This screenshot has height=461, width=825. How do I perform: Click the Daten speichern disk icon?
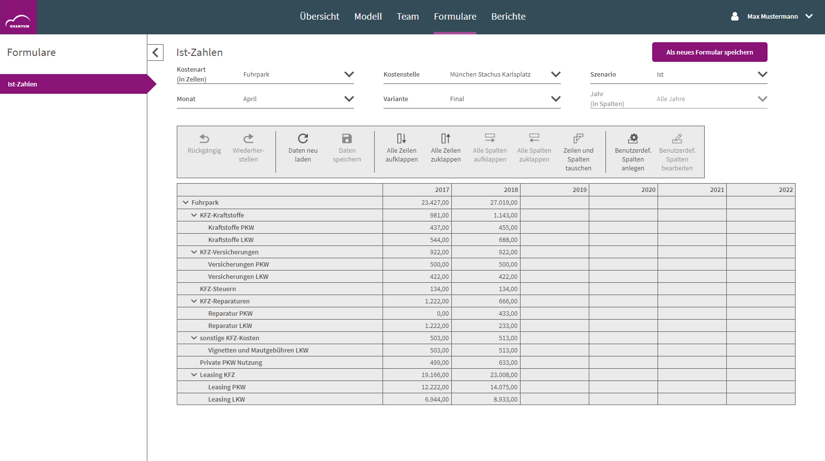[347, 138]
